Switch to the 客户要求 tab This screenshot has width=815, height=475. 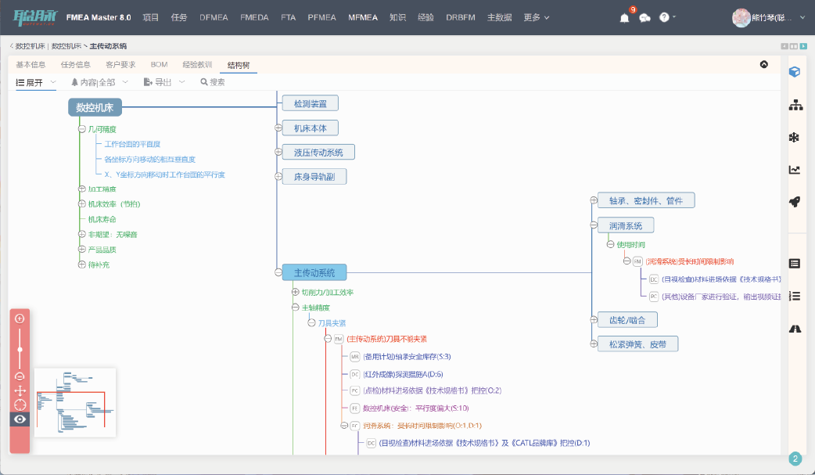[x=120, y=64]
